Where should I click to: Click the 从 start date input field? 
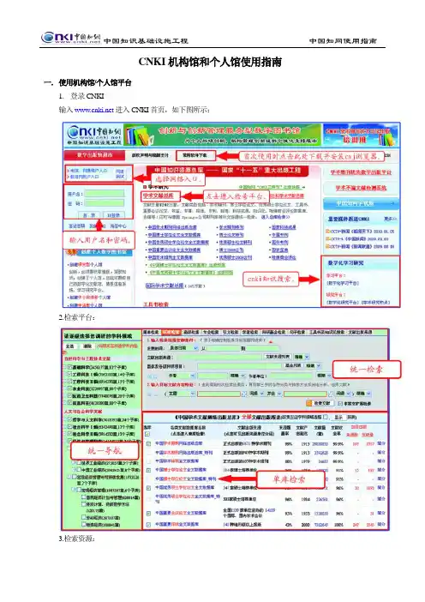(x=224, y=349)
